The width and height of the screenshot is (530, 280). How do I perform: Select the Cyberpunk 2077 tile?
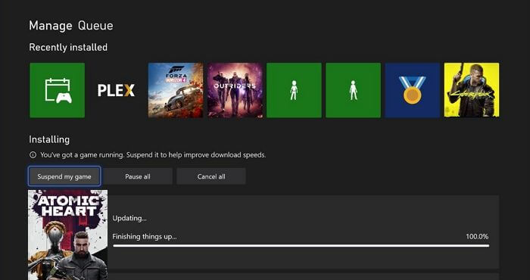click(x=472, y=90)
